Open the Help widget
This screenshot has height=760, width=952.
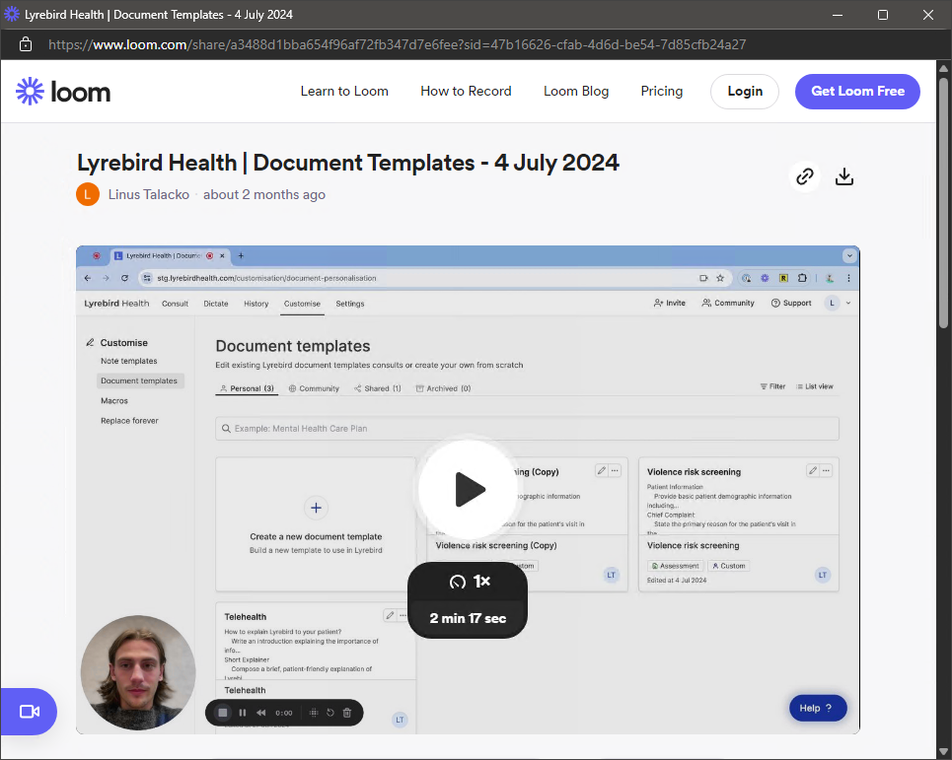tap(818, 708)
